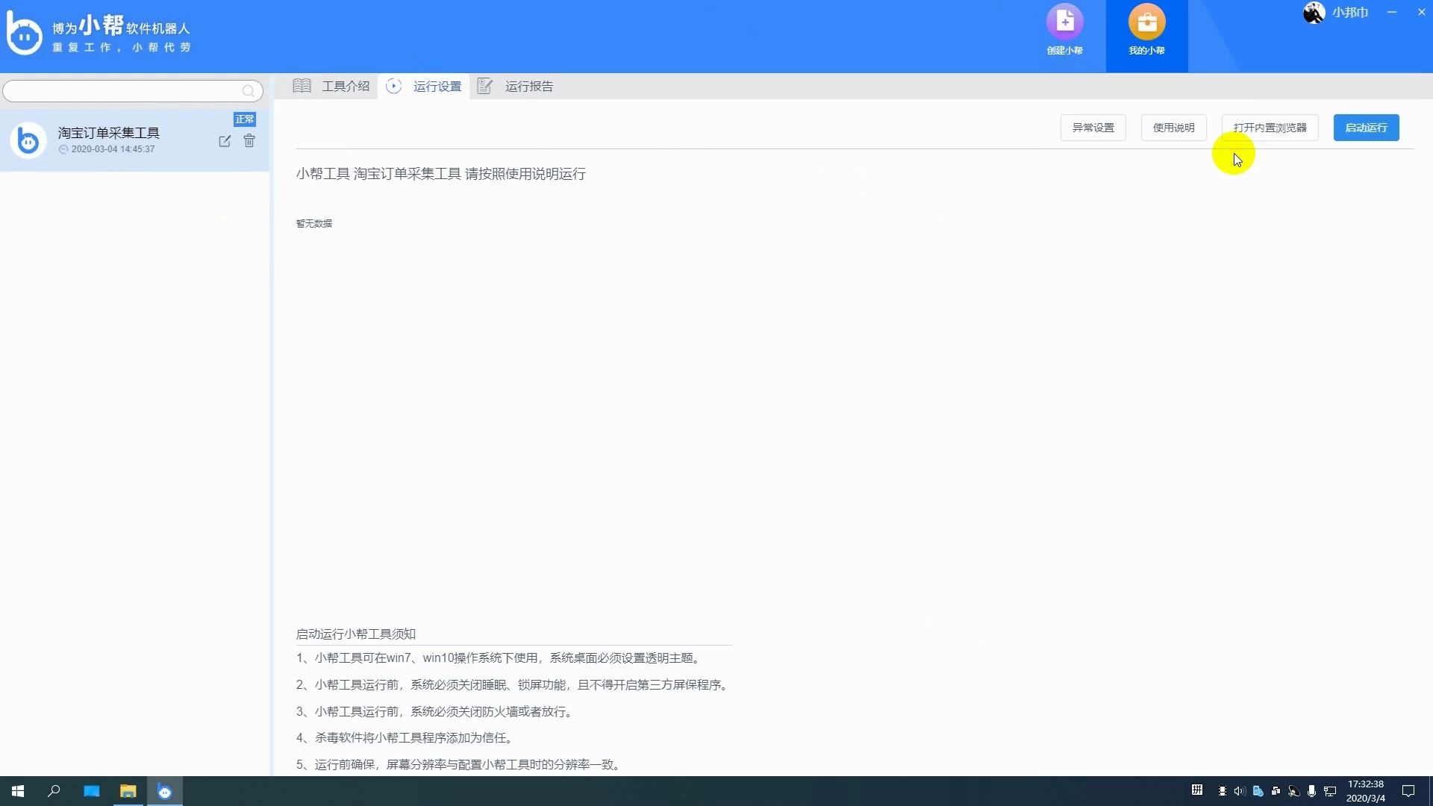Click notice line 5 about 屏幕分辨率

460,765
